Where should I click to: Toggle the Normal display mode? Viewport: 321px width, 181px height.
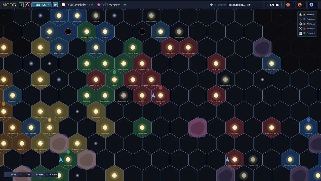point(51,175)
